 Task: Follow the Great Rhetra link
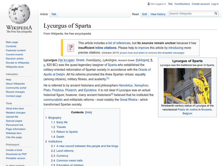128,100
